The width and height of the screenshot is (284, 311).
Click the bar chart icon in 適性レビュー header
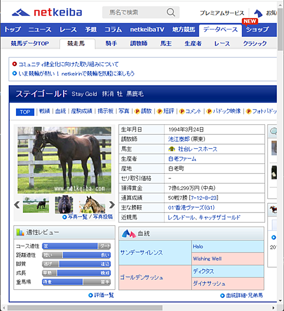[x=20, y=232]
